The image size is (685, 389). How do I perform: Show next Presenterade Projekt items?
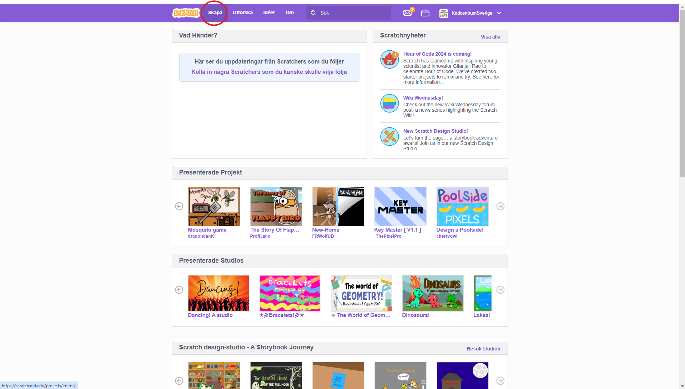click(500, 206)
